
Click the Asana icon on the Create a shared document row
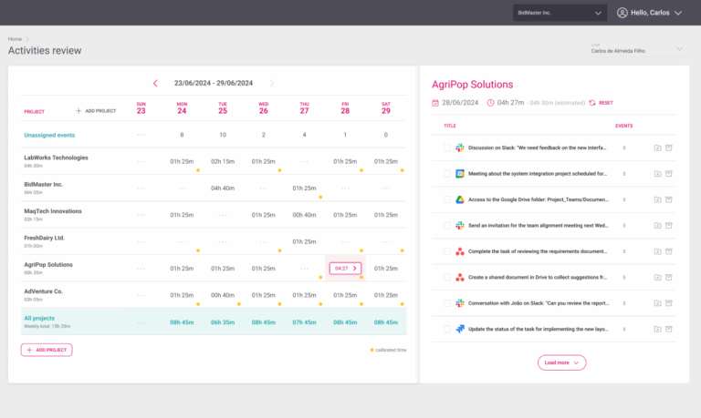460,278
